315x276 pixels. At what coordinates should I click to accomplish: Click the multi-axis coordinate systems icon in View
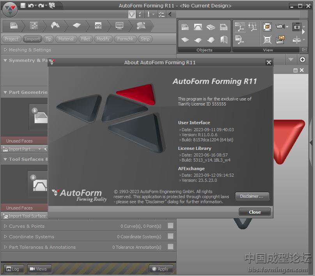click(252, 27)
